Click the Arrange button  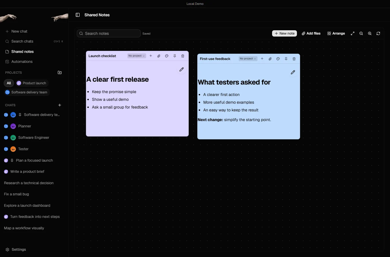336,33
